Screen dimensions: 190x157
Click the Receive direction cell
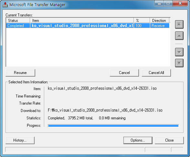(160, 26)
